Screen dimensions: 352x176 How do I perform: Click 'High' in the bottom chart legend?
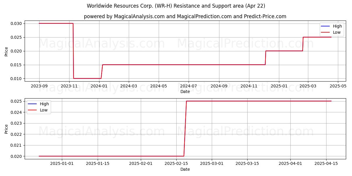[44, 104]
